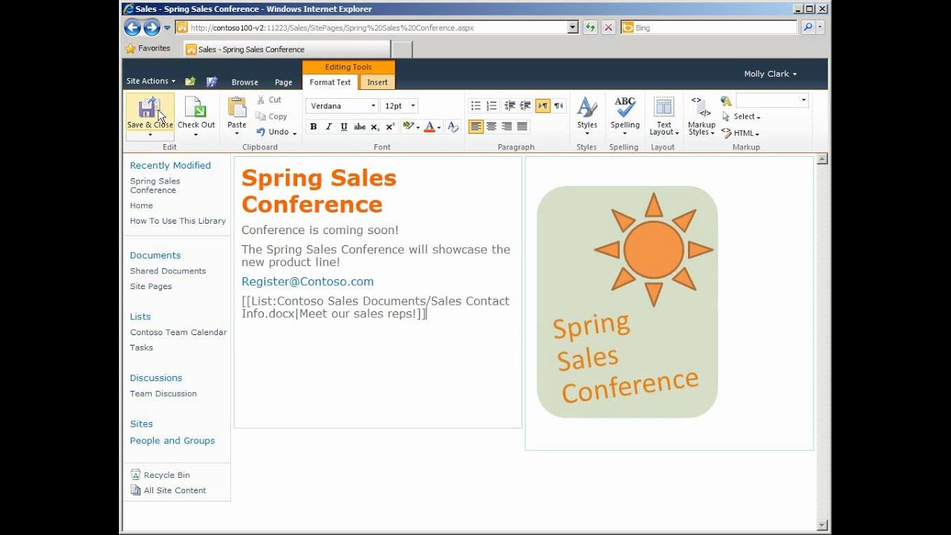The image size is (951, 535).
Task: Apply red font color
Action: tap(429, 127)
